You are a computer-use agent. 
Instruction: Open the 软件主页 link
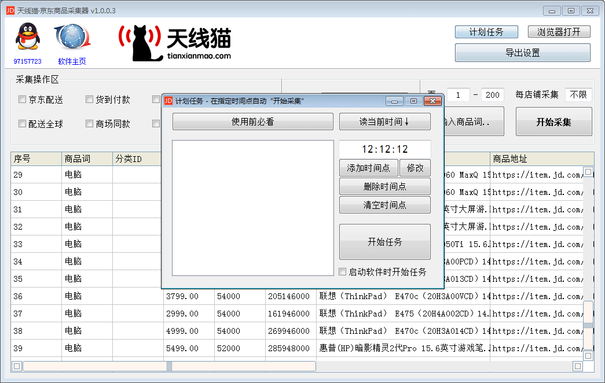72,61
